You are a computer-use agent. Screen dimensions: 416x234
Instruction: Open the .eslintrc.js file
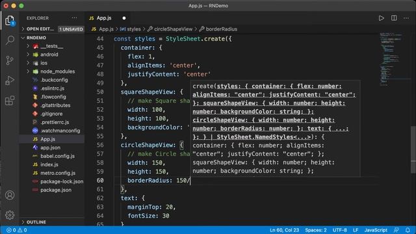[52, 88]
